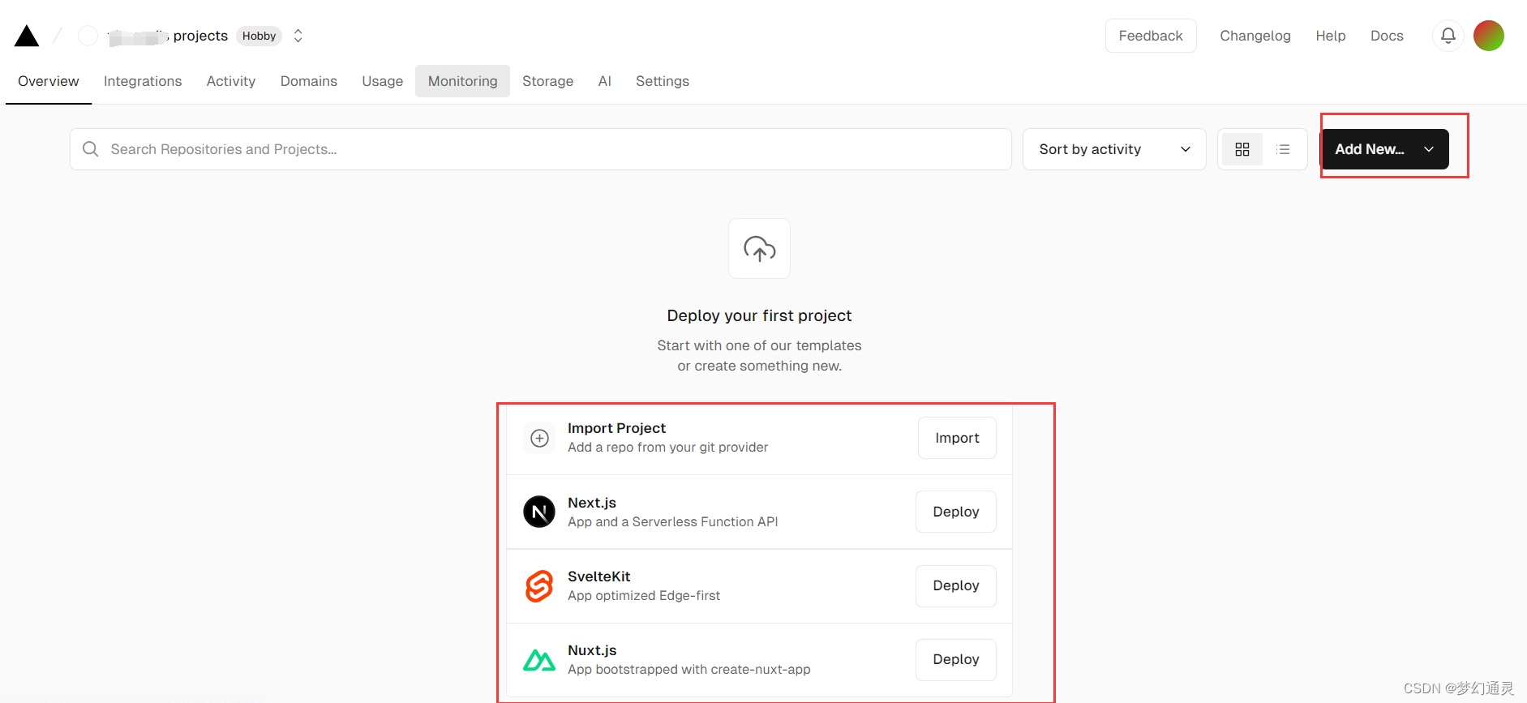Switch to grid view layout
This screenshot has width=1527, height=703.
tap(1242, 149)
